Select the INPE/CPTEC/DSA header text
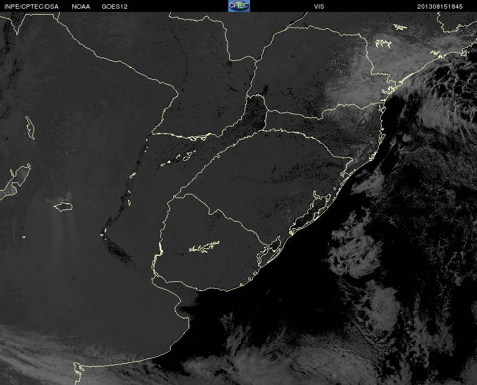 click(32, 7)
